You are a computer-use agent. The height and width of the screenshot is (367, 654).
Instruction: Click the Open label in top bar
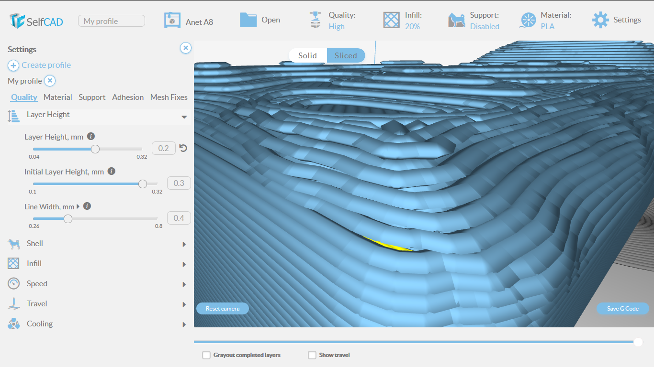coord(271,20)
